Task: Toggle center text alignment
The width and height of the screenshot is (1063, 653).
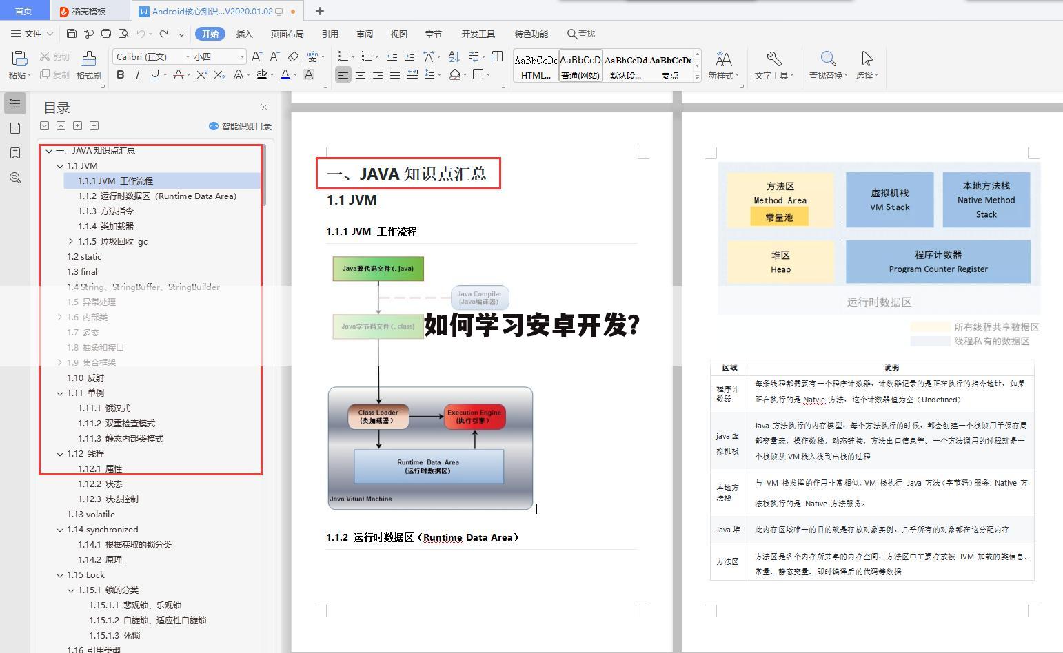Action: coord(360,74)
